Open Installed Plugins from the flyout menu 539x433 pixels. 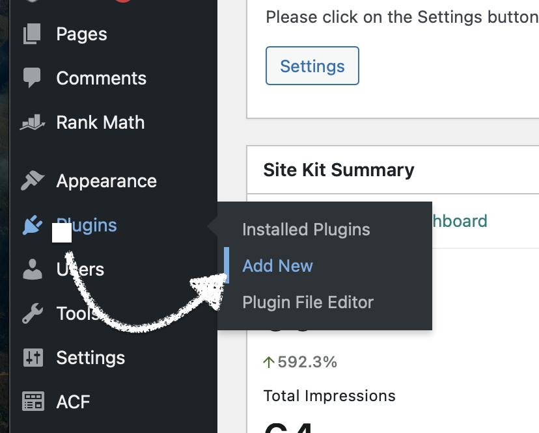(x=306, y=230)
